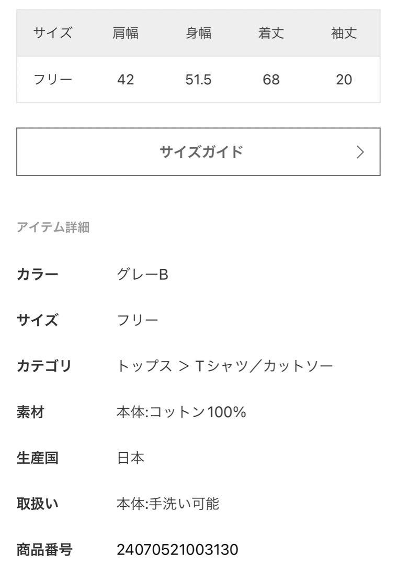Open the Tシャツ／カットソー category link
Viewport: 397px width, 566px height.
pyautogui.click(x=264, y=366)
